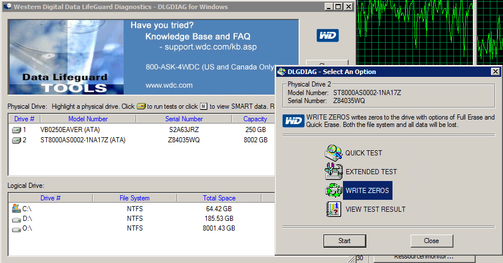Click the 8001.43 GB total space cell

point(219,228)
